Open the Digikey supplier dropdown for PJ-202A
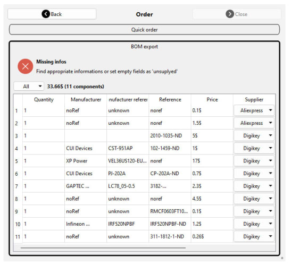 (254, 174)
